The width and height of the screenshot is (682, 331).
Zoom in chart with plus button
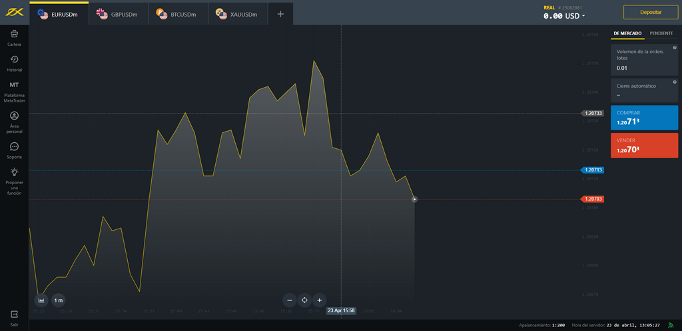pos(319,300)
